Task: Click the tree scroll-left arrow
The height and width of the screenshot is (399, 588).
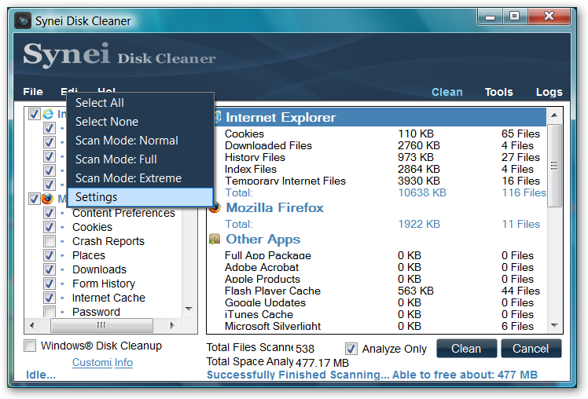Action: [x=32, y=325]
